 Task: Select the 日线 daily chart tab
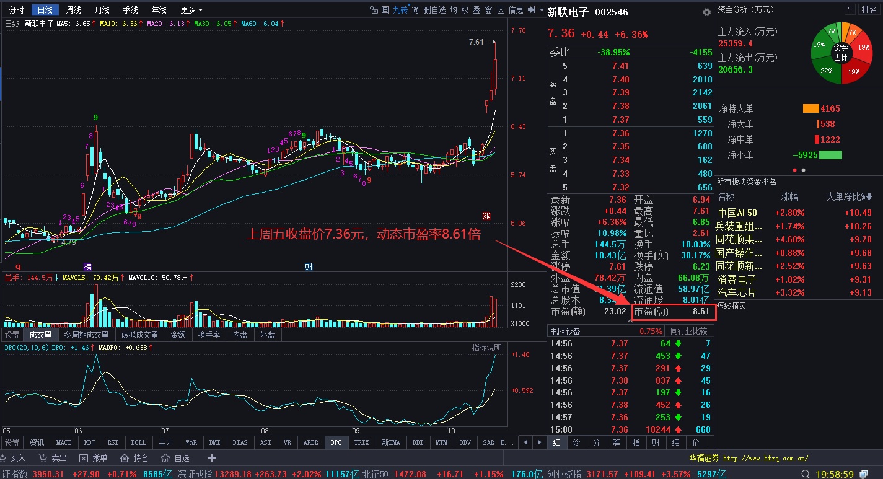[45, 10]
